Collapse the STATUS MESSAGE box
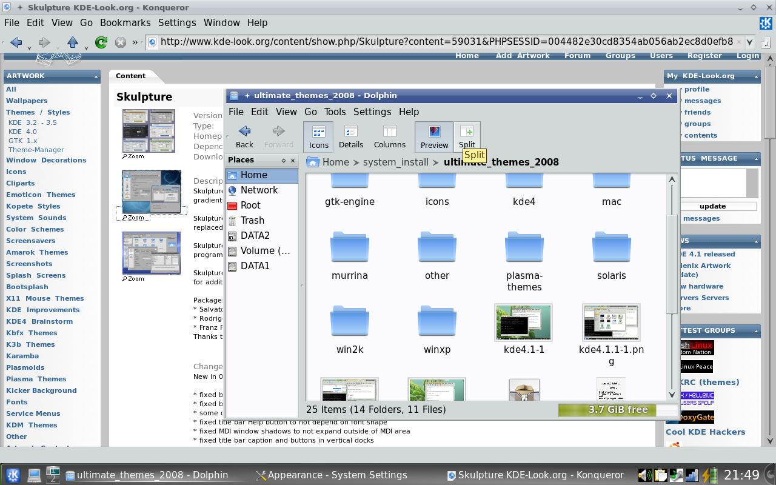776x485 pixels. click(756, 159)
